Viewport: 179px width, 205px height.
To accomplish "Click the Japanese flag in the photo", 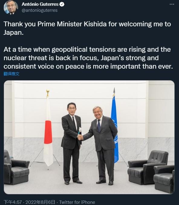I will pyautogui.click(x=48, y=131).
